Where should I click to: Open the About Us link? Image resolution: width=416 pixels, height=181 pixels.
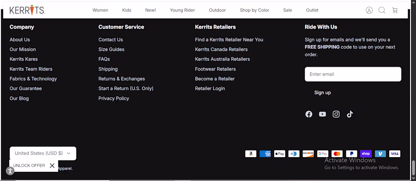click(20, 40)
